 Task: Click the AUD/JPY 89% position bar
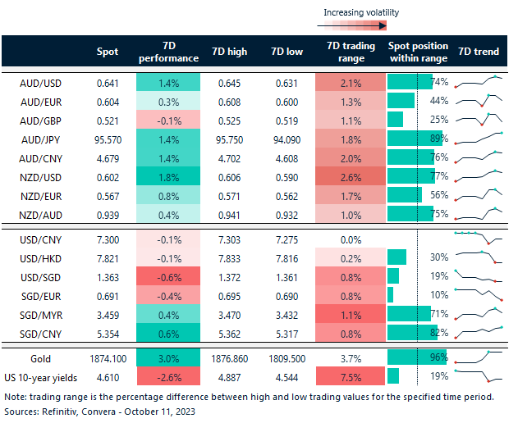[x=414, y=139]
